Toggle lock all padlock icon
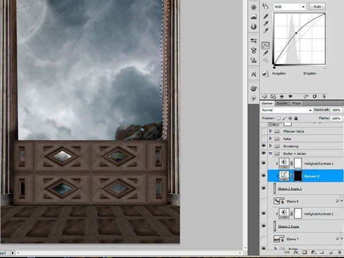The height and width of the screenshot is (258, 344). coord(296,118)
